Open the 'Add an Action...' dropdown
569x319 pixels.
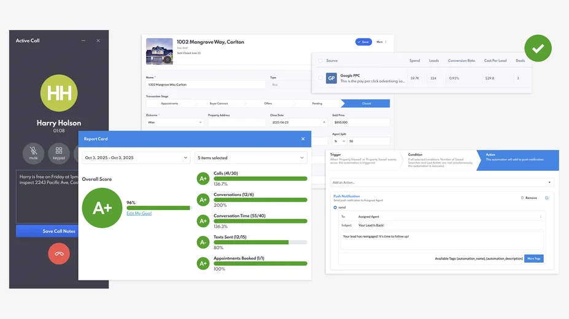442,182
